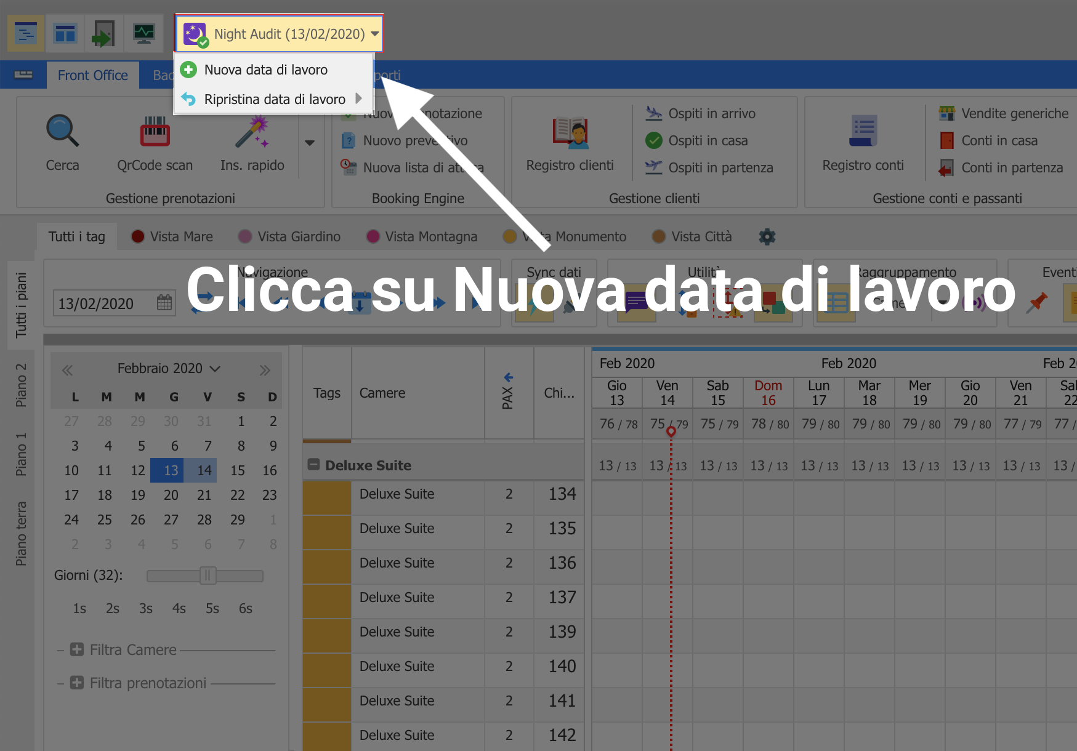Set range to 1s weeks
This screenshot has height=751, width=1077.
[x=79, y=608]
